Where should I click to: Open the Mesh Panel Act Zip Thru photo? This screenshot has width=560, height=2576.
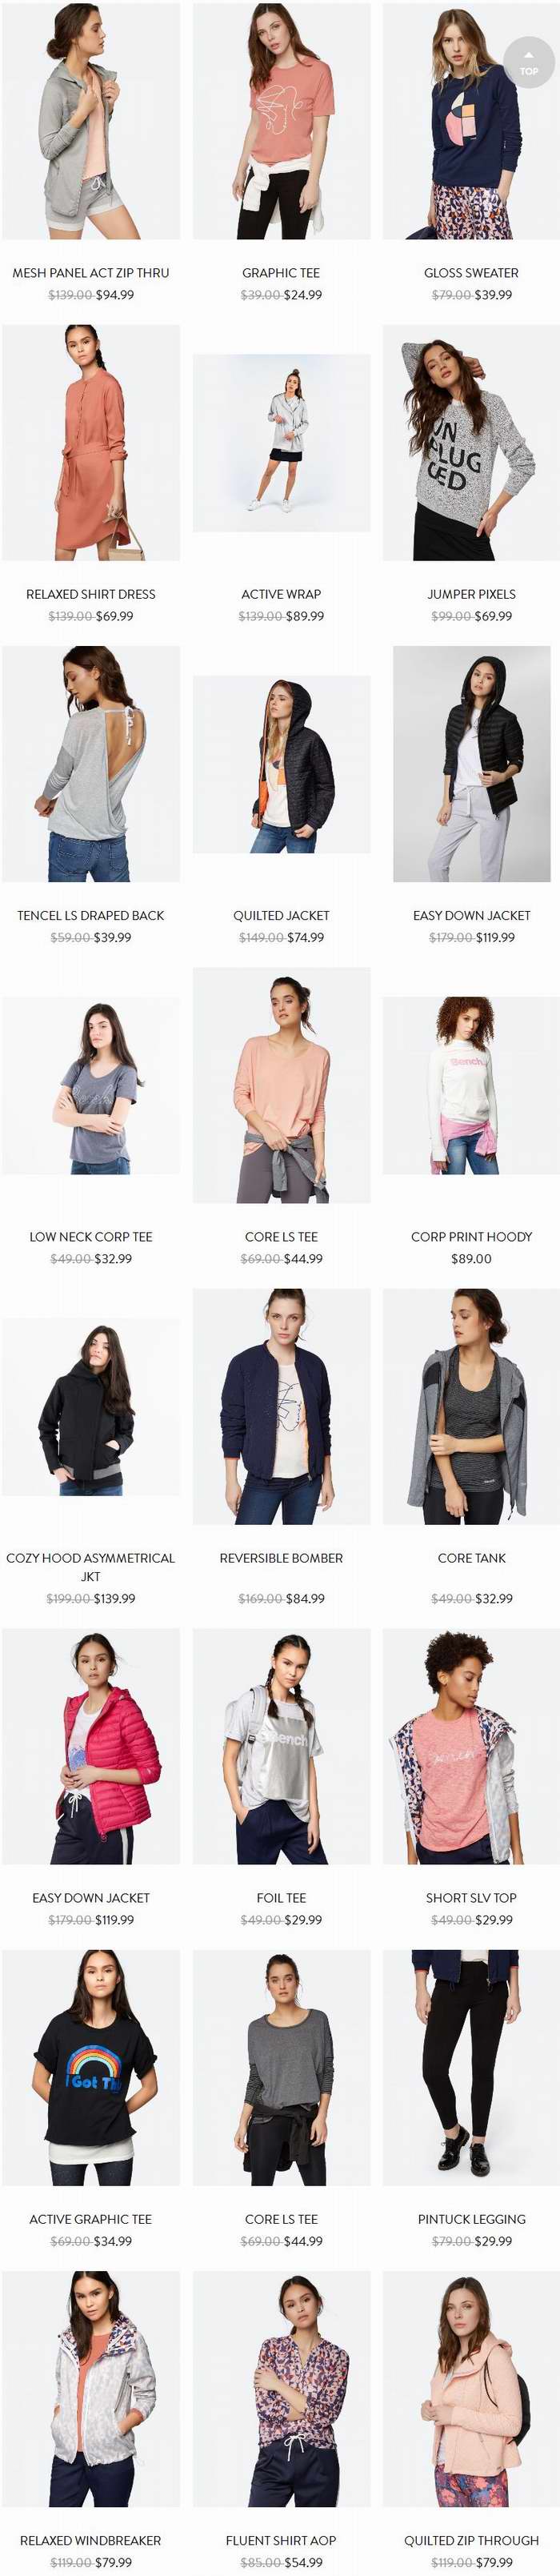[x=91, y=120]
